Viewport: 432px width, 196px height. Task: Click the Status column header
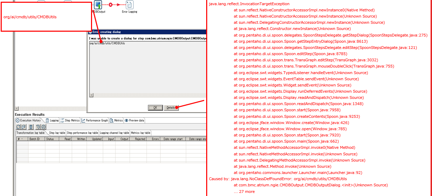pos(50,139)
